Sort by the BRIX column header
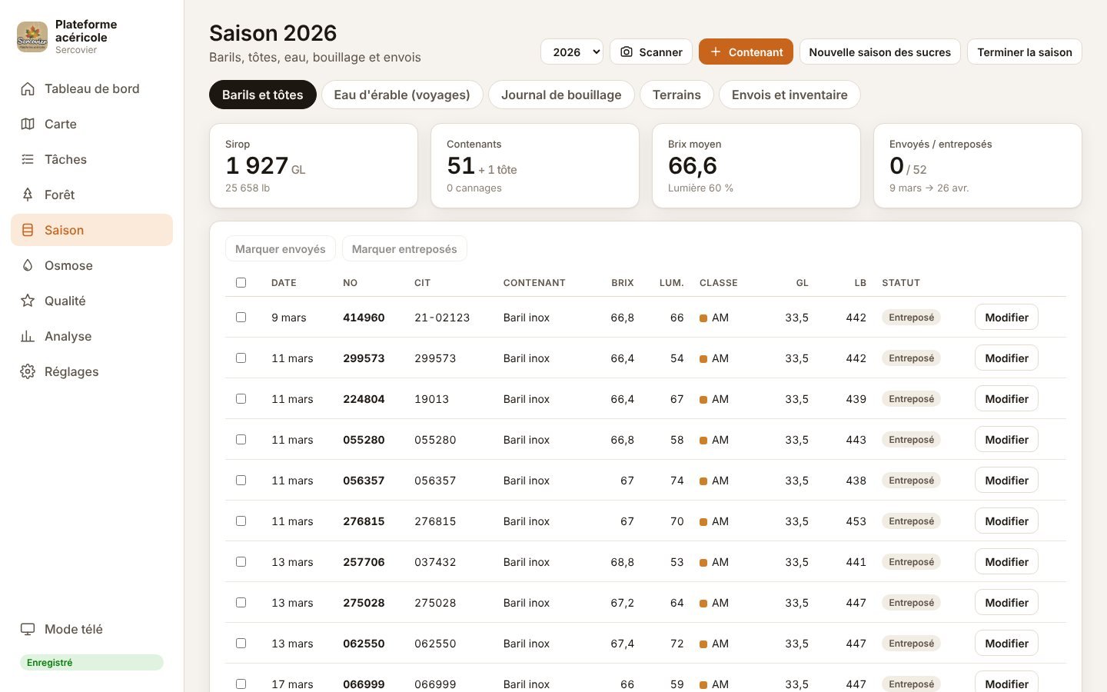 point(623,283)
